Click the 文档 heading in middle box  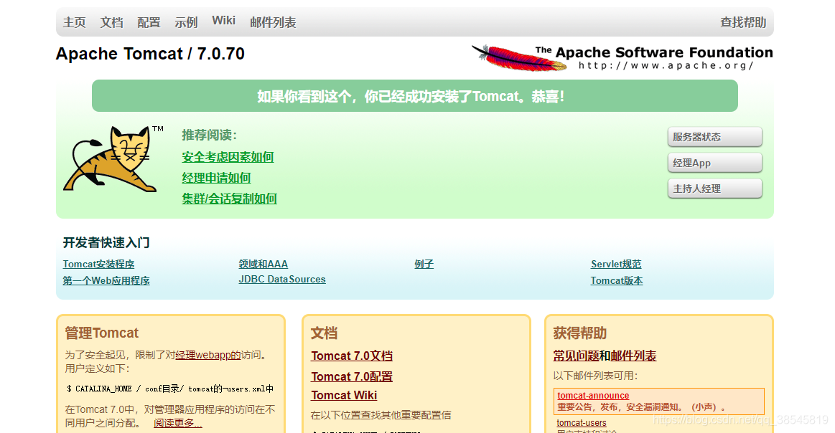pos(324,333)
